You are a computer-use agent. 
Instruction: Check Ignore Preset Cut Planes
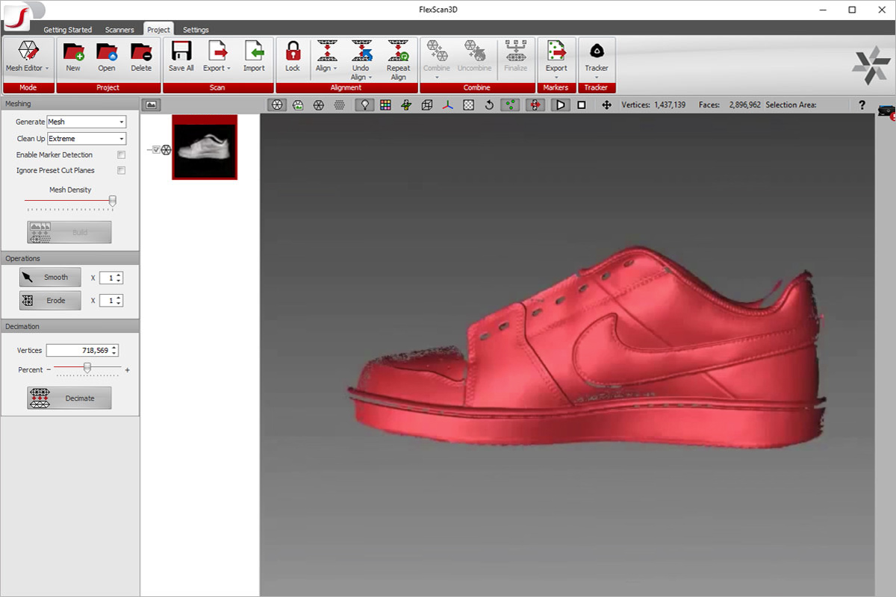point(121,171)
